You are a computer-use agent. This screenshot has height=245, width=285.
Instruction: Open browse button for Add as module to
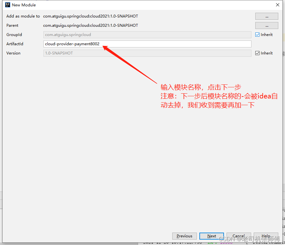(267, 16)
